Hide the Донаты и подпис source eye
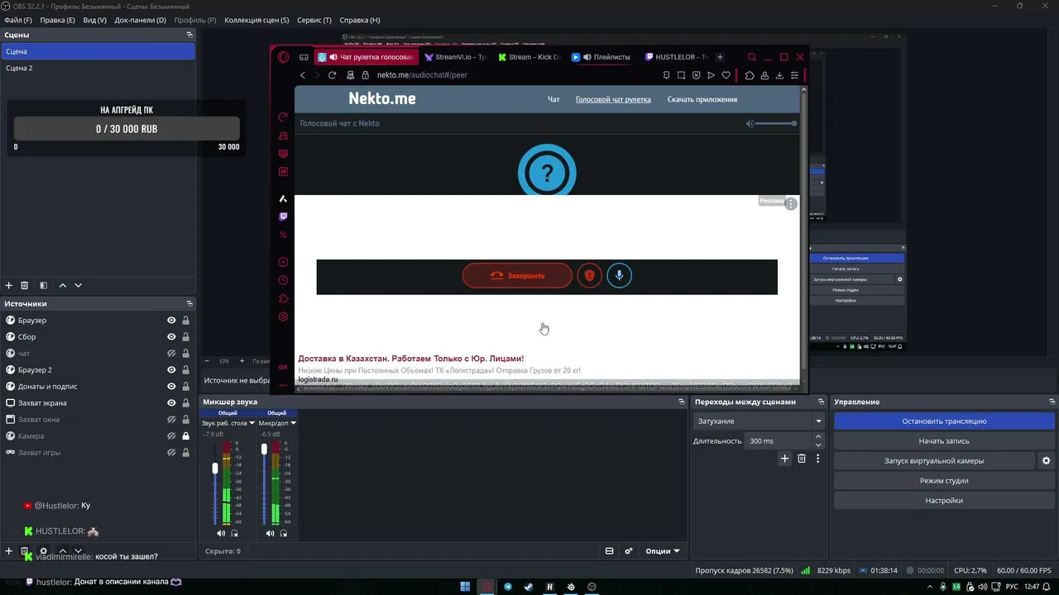The image size is (1059, 595). [171, 387]
